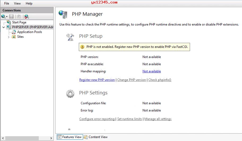
Task: Click the Application Pools icon
Action: (x=14, y=32)
